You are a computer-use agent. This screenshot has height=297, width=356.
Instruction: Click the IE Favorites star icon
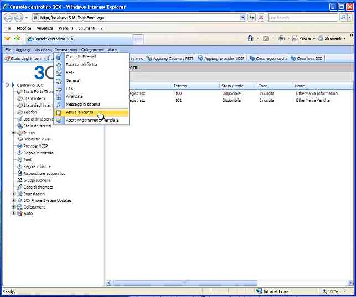click(x=8, y=38)
